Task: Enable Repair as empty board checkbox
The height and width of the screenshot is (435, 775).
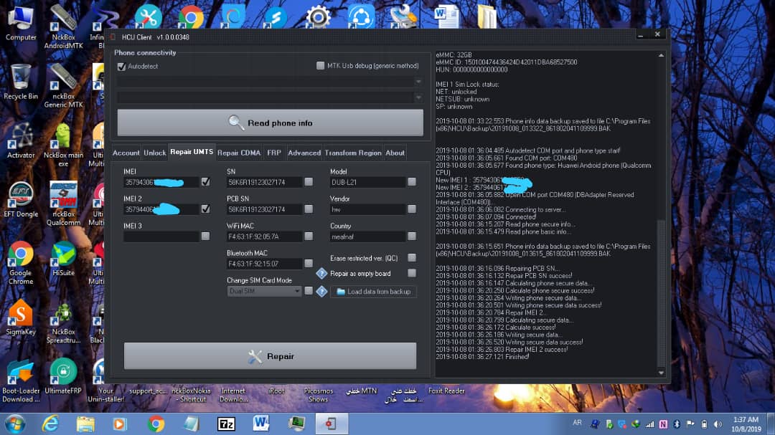Action: pos(412,273)
